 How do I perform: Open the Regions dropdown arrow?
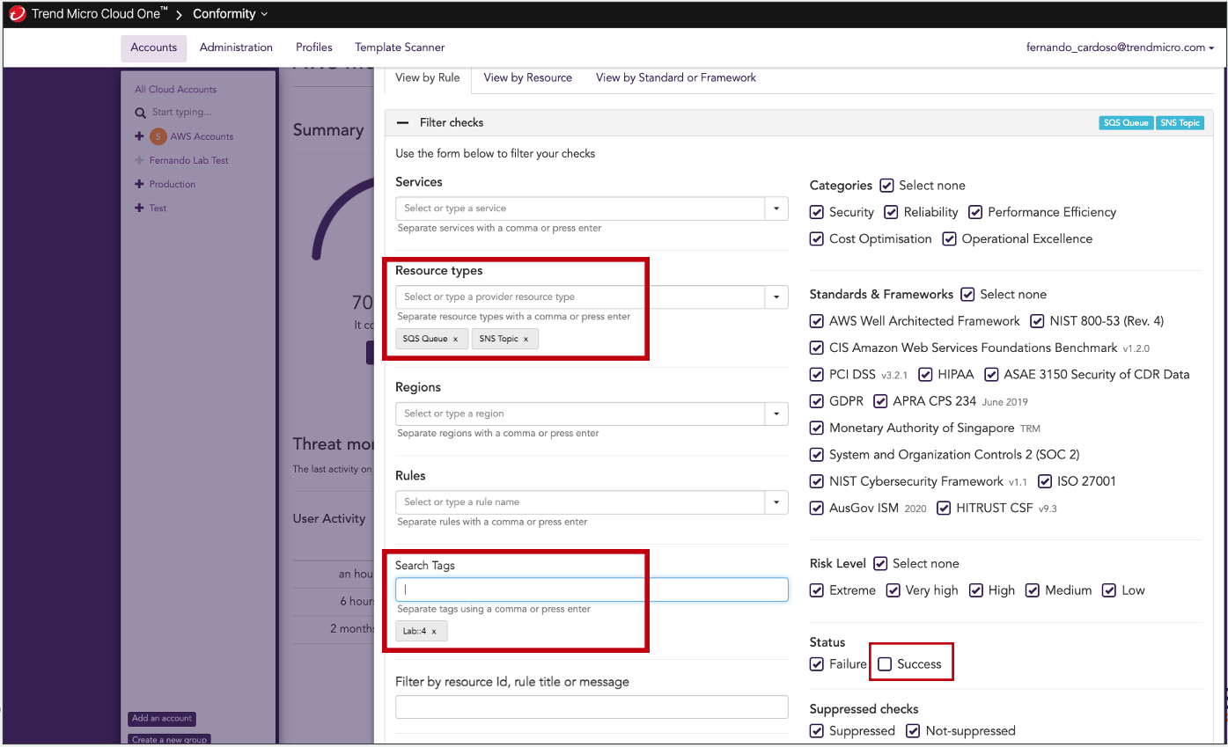click(776, 414)
